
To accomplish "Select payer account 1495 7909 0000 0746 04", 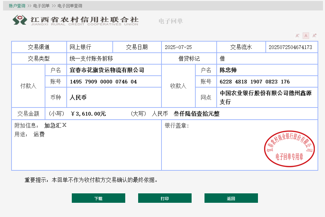I will [104, 82].
